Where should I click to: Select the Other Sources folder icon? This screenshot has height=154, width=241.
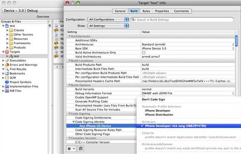[x=11, y=35]
